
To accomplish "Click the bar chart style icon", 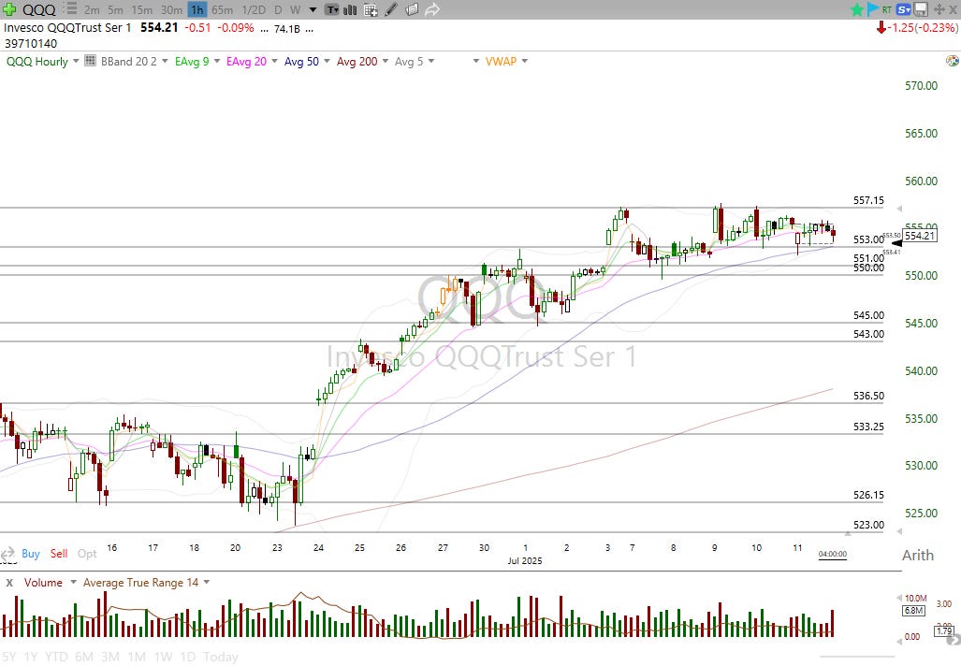I will (x=351, y=9).
